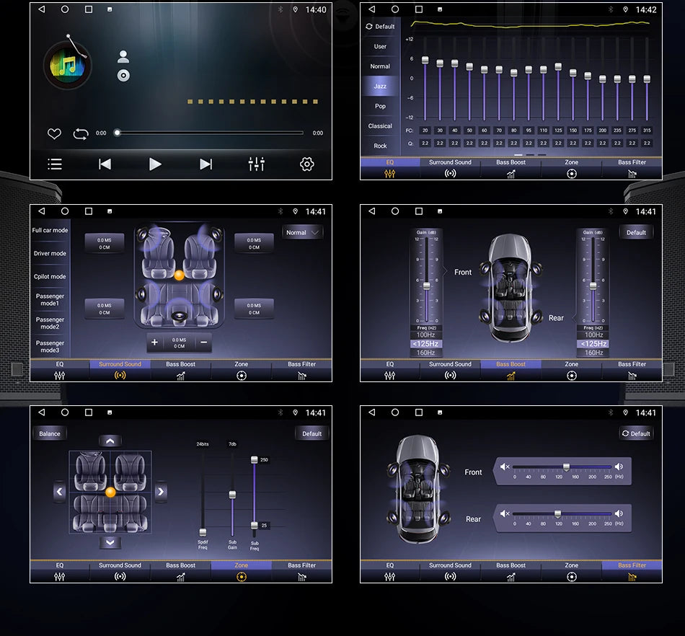The image size is (685, 636).
Task: Select 160Hz in Front frequency list
Action: point(425,353)
